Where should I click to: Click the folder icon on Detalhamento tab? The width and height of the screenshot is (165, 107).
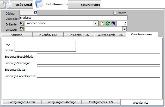[39, 4]
